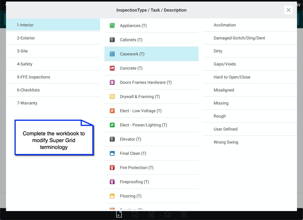Open the 6-Checklists inspection type
303x220 pixels.
click(28, 90)
